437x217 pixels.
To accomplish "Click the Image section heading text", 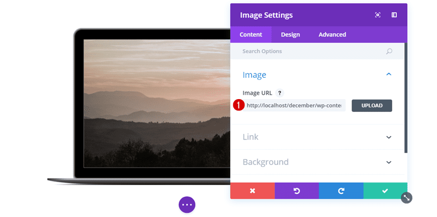I will pyautogui.click(x=254, y=74).
